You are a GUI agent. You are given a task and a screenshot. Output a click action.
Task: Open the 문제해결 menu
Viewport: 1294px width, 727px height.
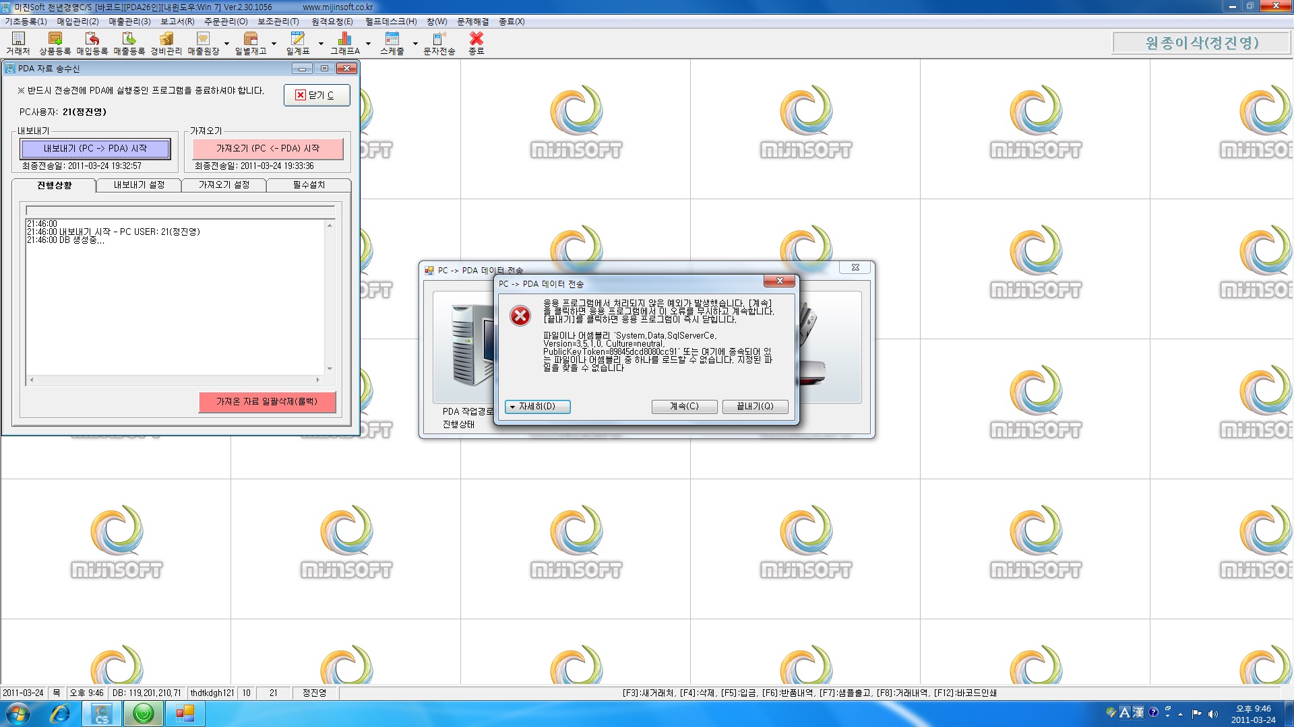click(473, 22)
